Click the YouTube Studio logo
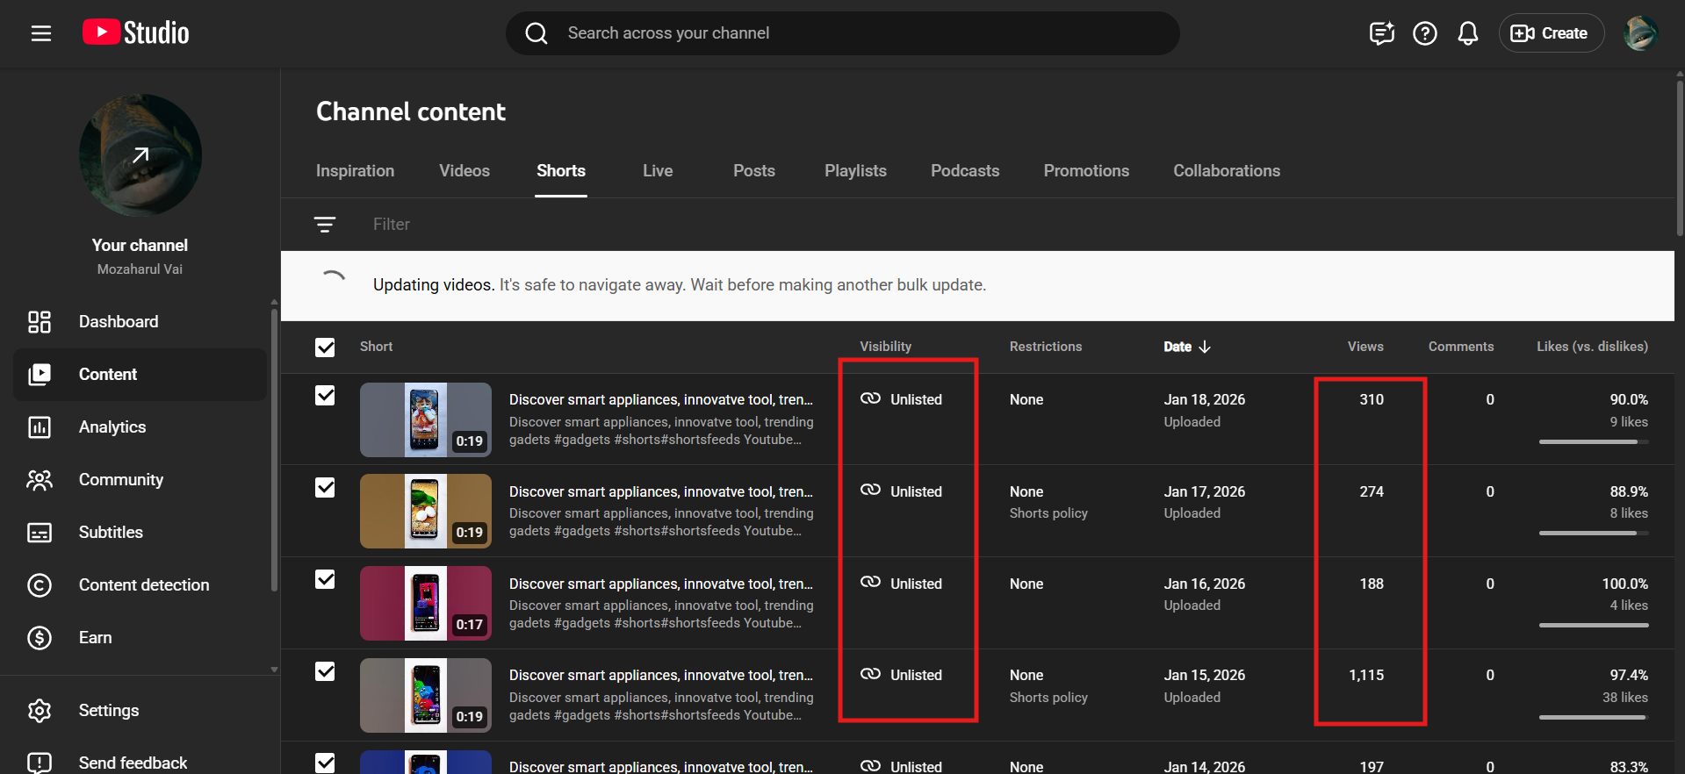1685x774 pixels. 136,33
